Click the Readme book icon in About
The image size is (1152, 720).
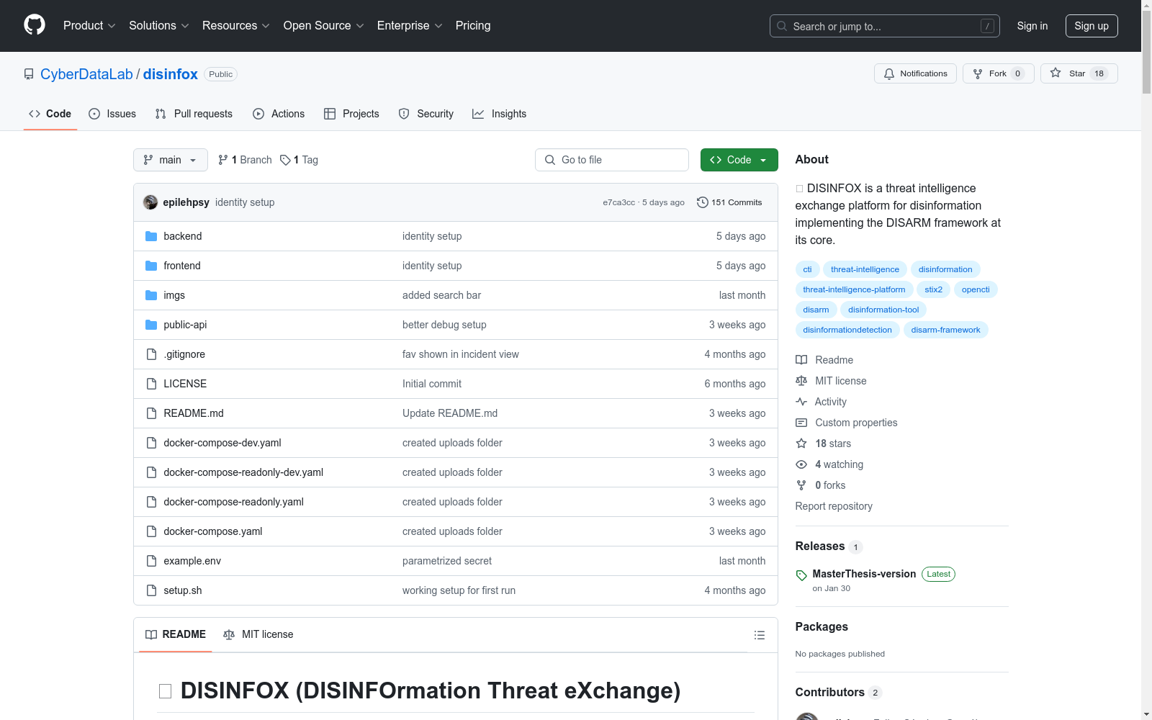801,360
